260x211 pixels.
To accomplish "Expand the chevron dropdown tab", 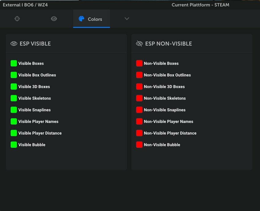I will 127,19.
